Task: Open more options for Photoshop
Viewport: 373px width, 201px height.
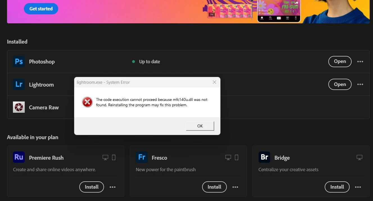Action: [x=360, y=62]
